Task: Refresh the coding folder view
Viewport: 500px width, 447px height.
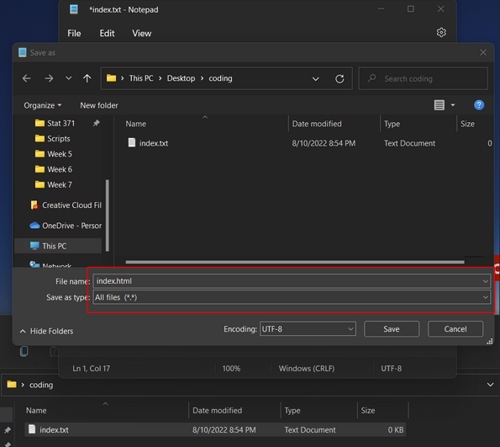Action: (339, 78)
